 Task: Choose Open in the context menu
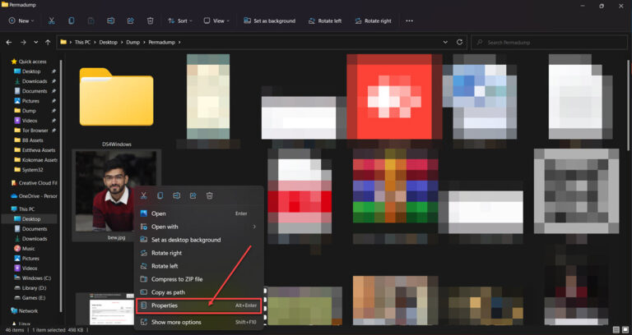[198, 213]
